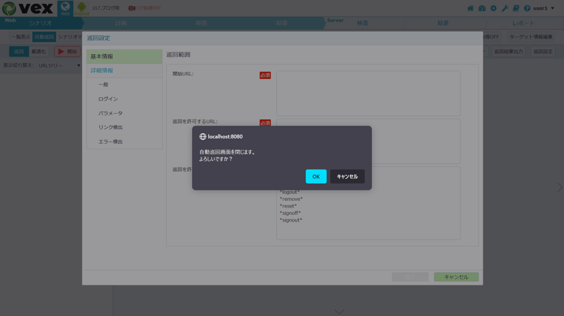564x316 pixels.
Task: Open the URLツリー display switch dropdown
Action: [59, 65]
